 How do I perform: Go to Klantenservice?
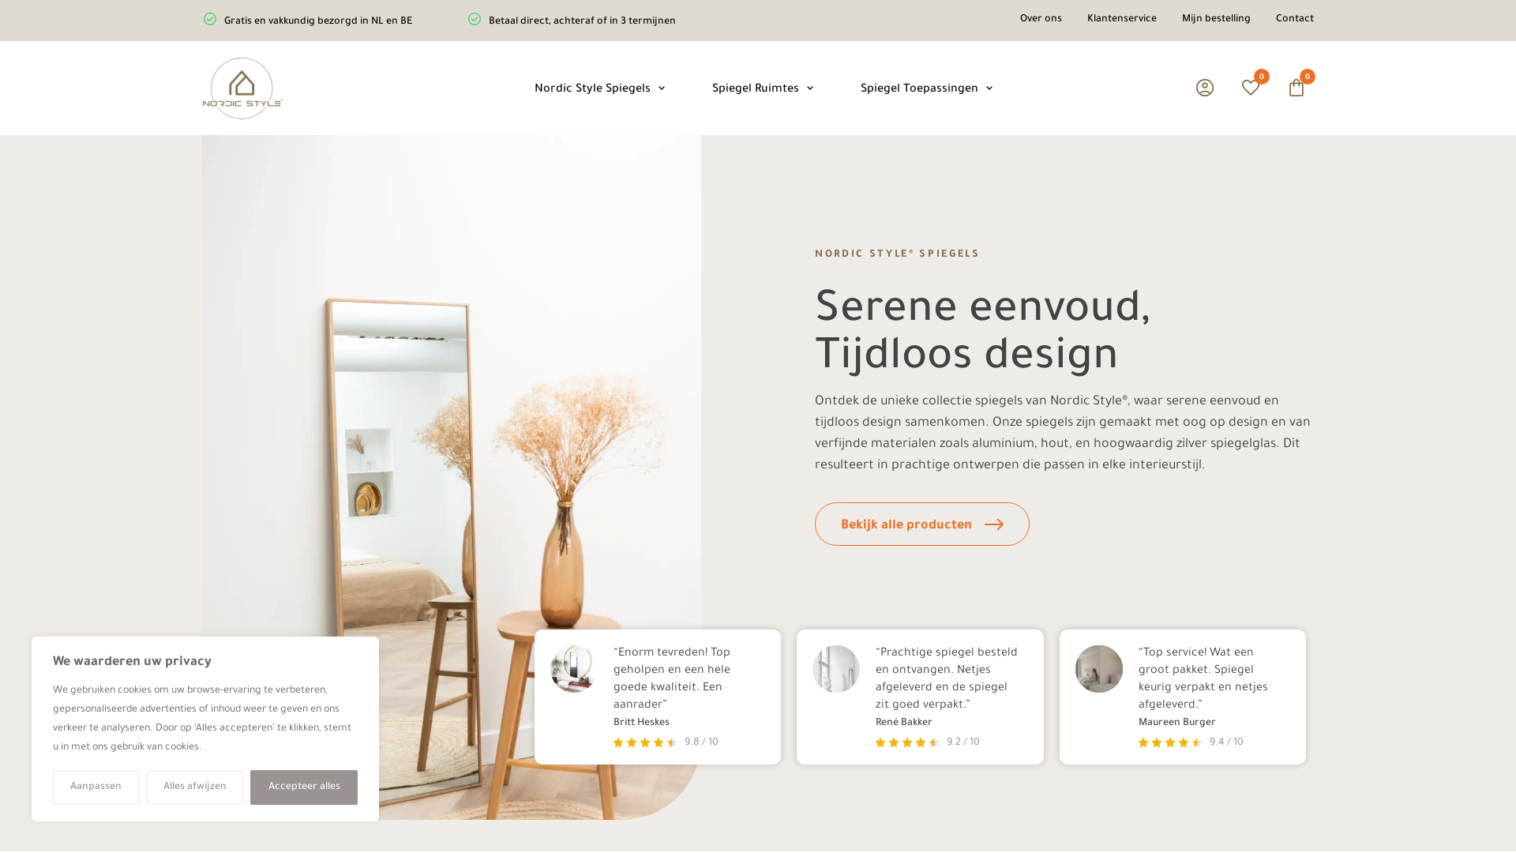(x=1122, y=19)
